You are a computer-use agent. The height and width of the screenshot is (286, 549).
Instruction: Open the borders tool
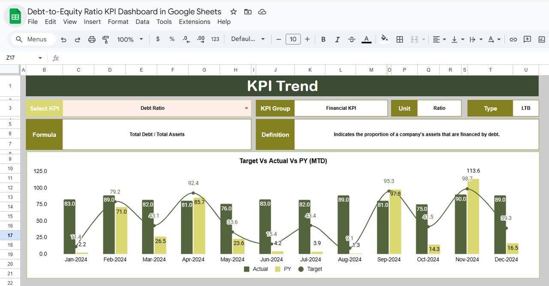click(x=399, y=39)
